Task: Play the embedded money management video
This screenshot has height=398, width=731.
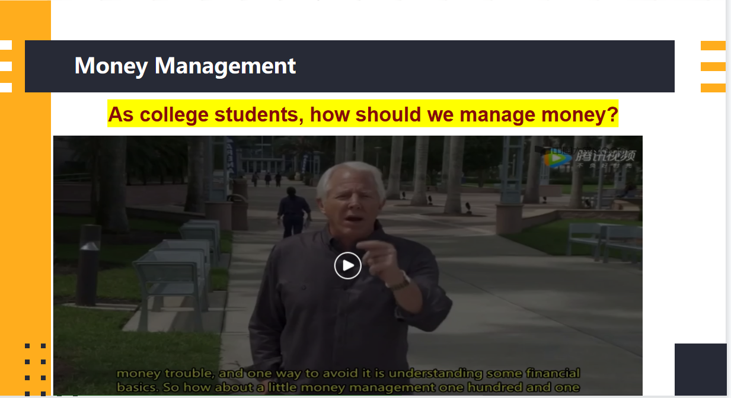Action: [347, 265]
